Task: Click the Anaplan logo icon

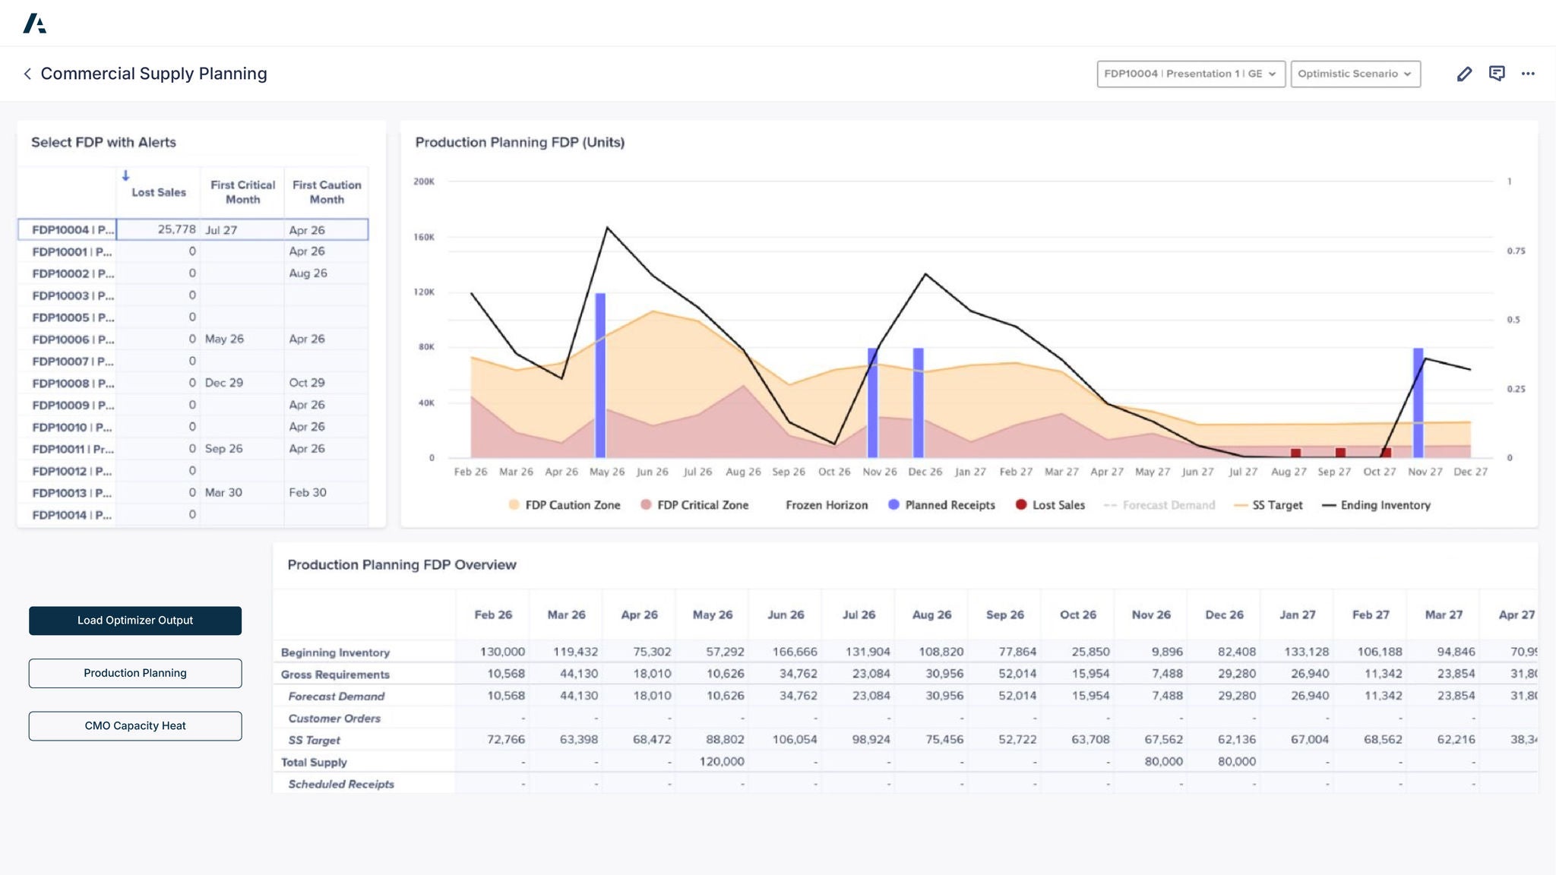Action: coord(34,23)
